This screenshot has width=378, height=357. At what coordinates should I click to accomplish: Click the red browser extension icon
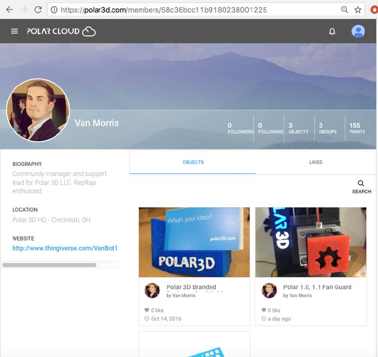(374, 10)
